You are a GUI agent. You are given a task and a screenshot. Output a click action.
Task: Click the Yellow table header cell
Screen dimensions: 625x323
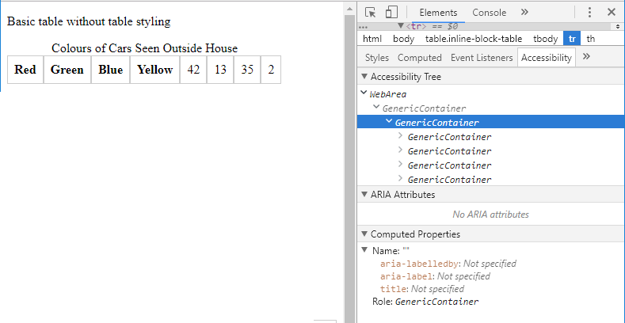coord(154,70)
